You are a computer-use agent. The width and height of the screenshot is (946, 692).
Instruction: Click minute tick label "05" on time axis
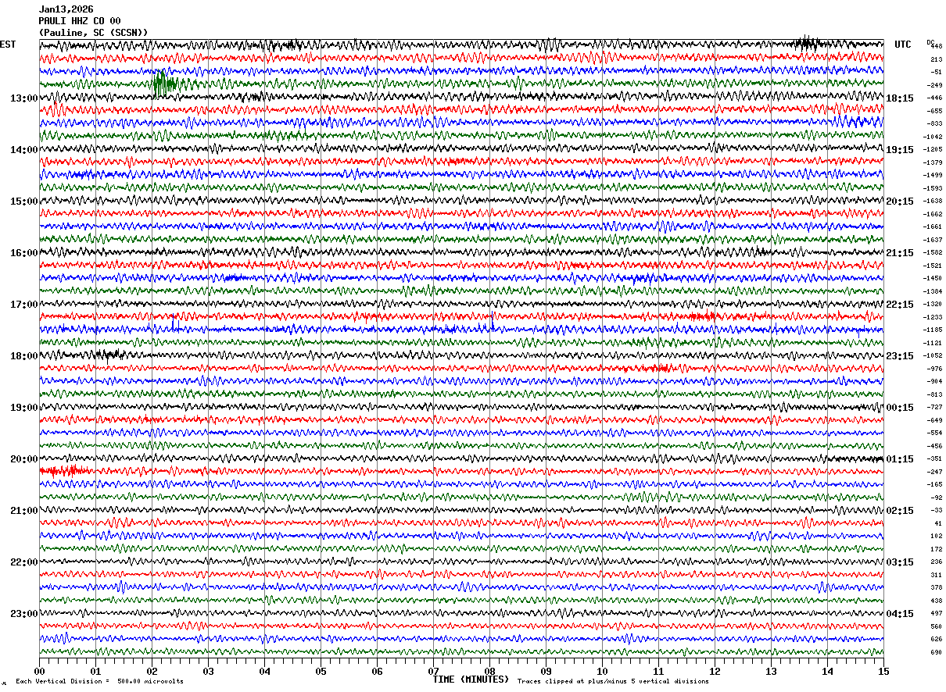point(321,671)
